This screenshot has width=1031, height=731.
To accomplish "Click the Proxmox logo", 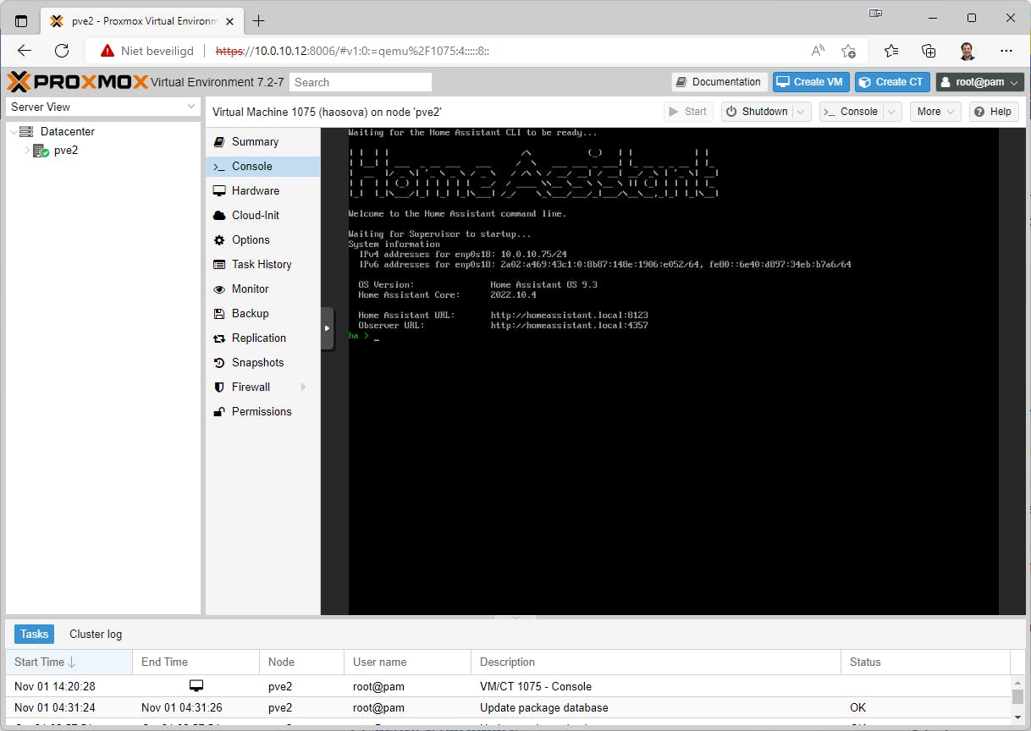I will (x=77, y=82).
